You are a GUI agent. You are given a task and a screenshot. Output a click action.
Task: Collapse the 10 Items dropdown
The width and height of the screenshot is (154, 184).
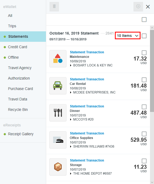coord(128,36)
